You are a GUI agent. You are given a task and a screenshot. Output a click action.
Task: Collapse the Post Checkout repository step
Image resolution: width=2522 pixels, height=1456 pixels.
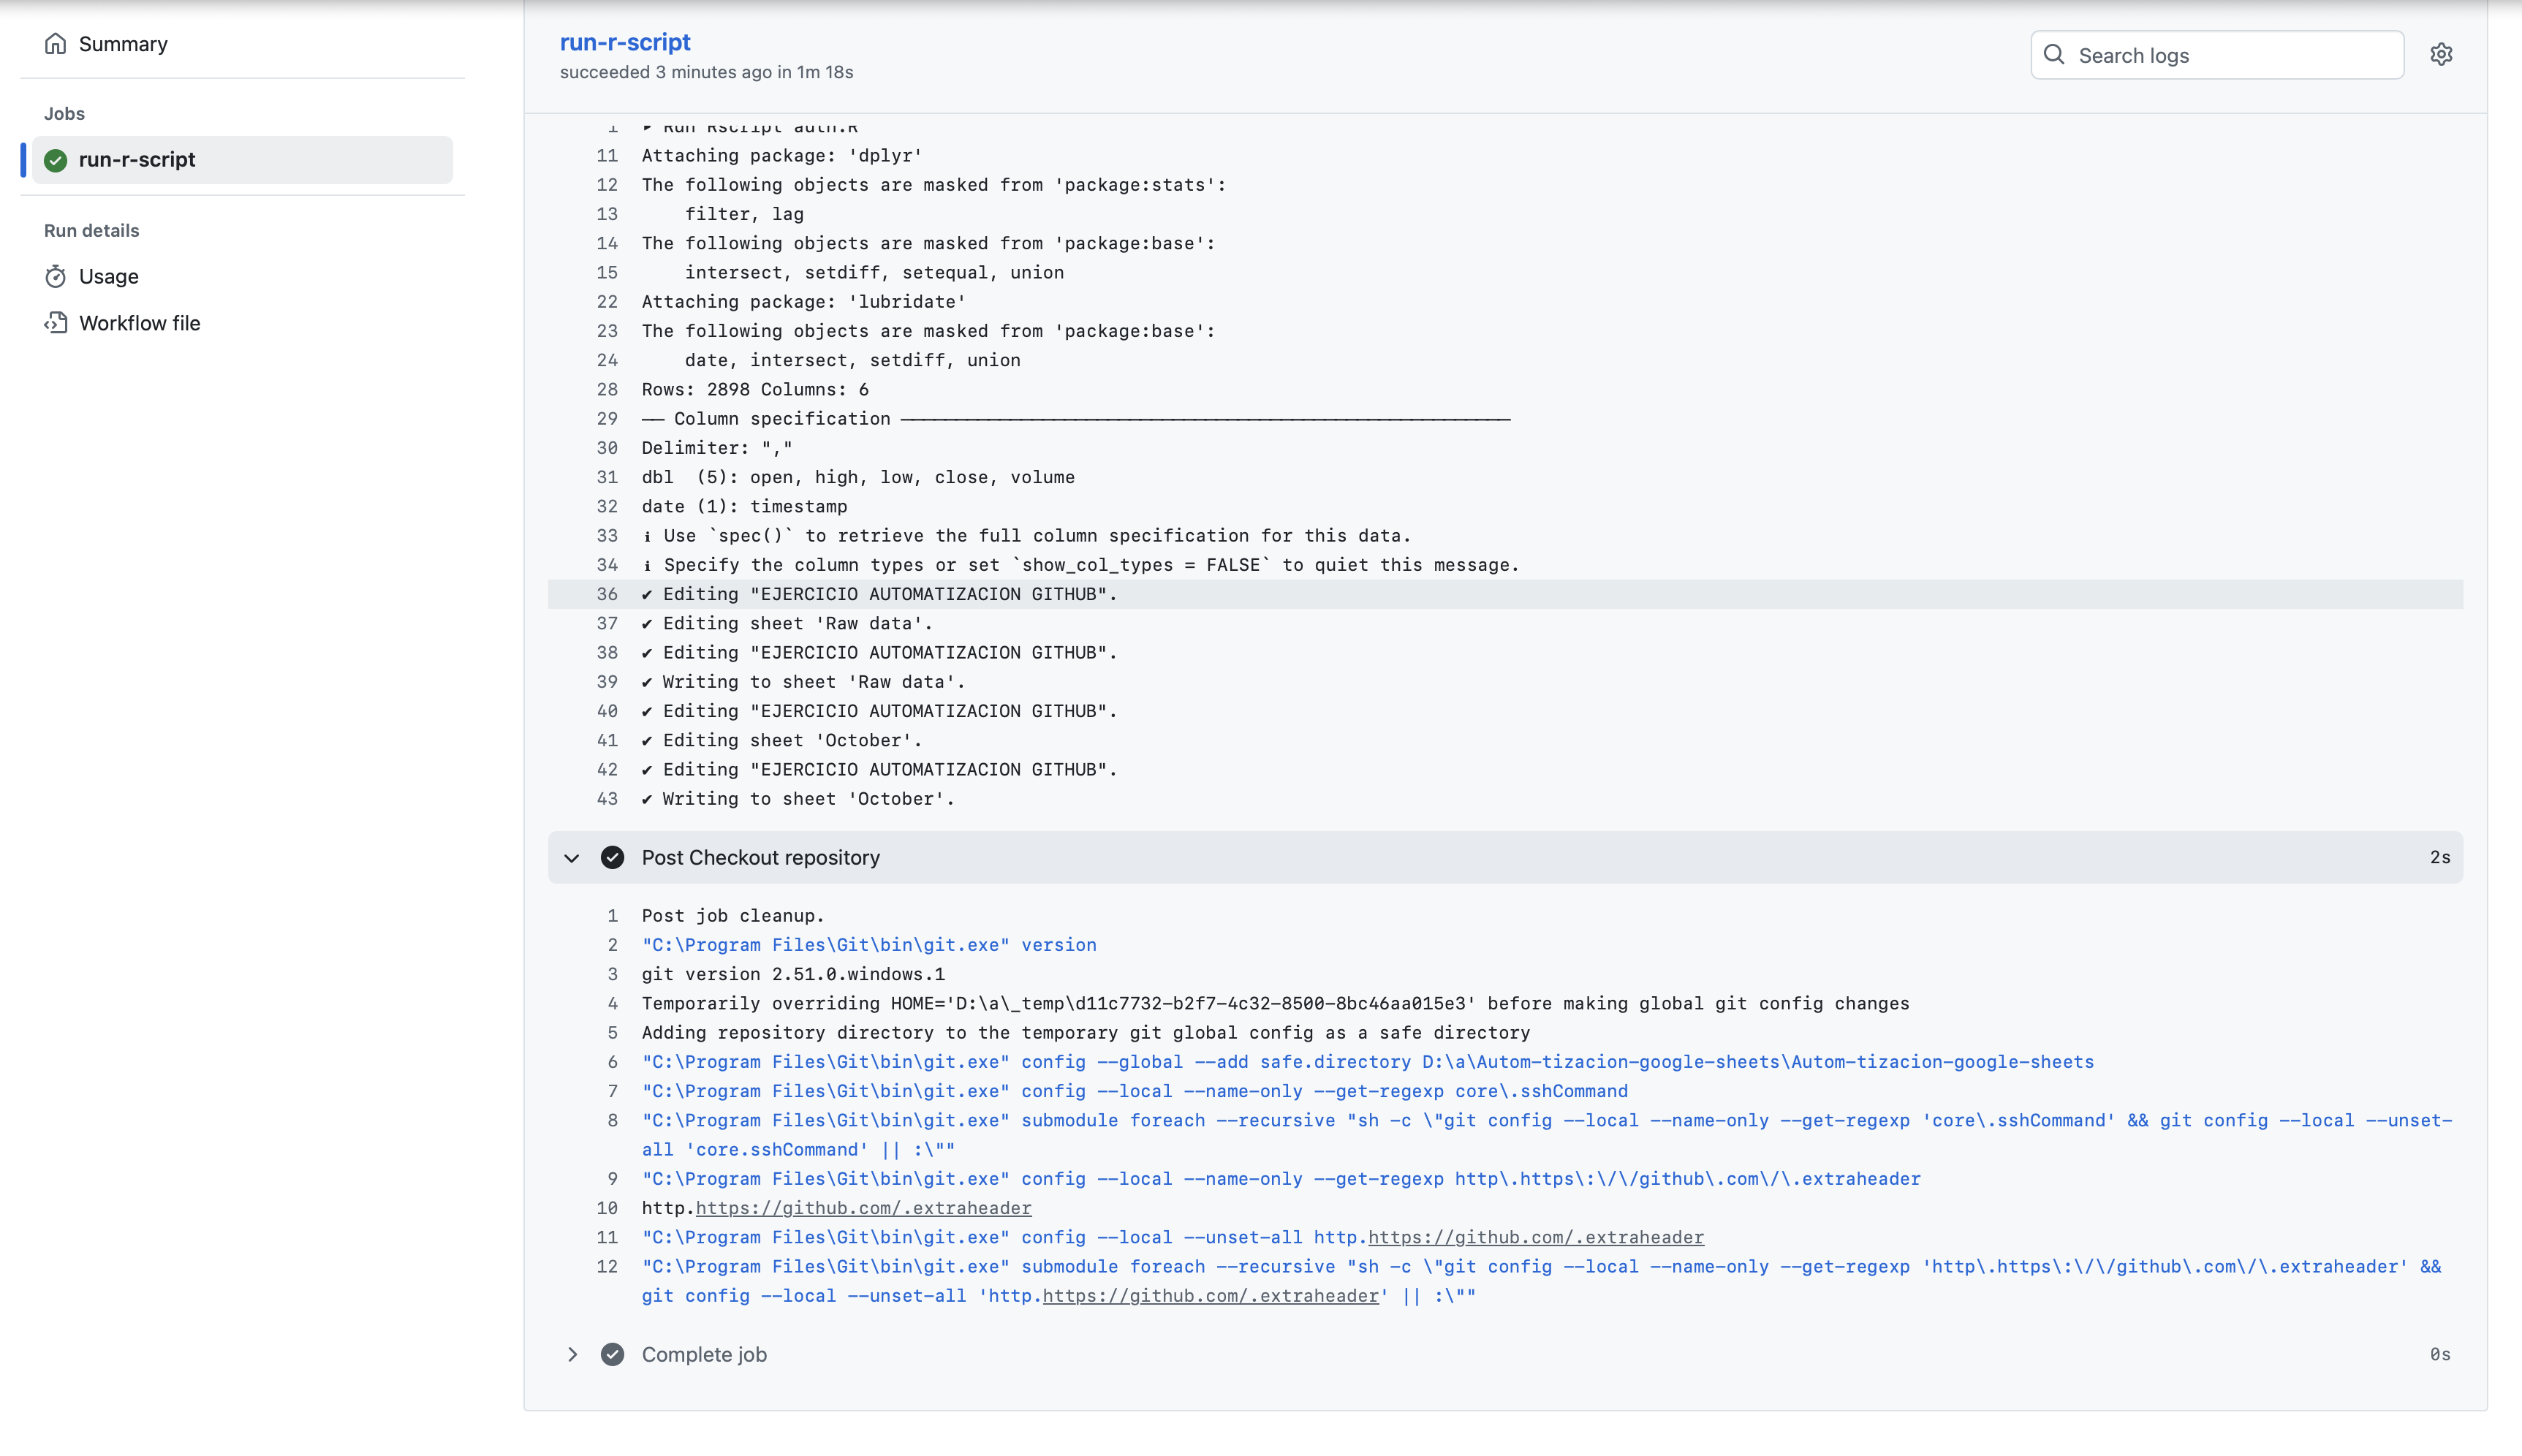(x=572, y=858)
